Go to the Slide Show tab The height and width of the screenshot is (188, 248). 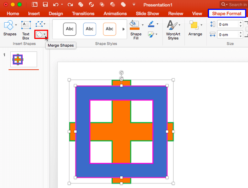(x=147, y=13)
